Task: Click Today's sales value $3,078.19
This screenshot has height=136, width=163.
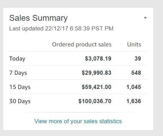Action: point(98,58)
